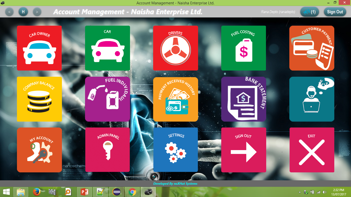Click the network signal tray icon
351x197 pixels.
(x=318, y=192)
